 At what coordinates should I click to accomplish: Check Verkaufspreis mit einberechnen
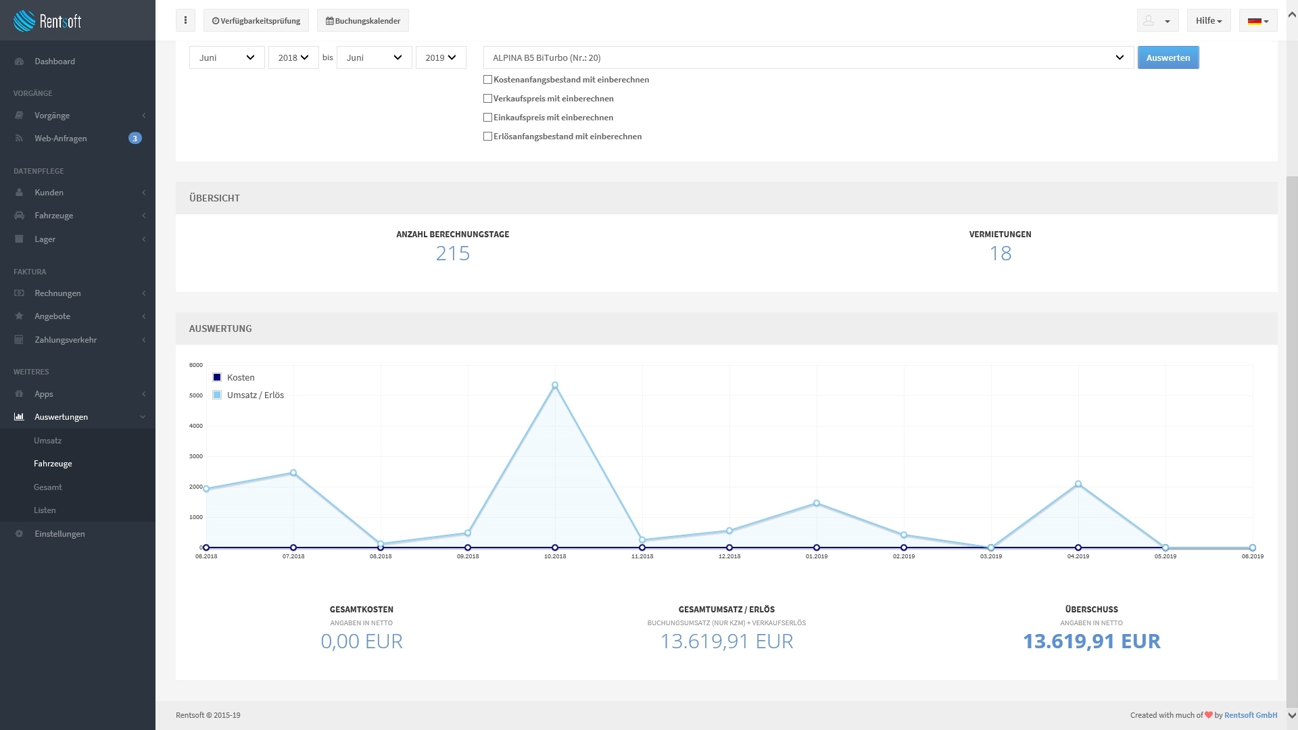tap(487, 99)
